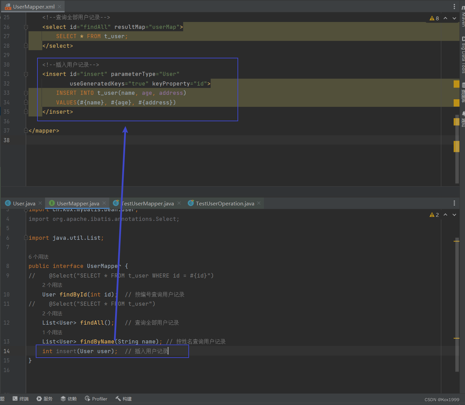Click the warning stripe marker beside line 32
This screenshot has height=405, width=465.
(456, 84)
